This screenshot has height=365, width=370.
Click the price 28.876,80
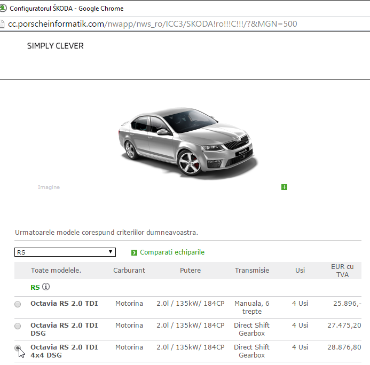(344, 347)
